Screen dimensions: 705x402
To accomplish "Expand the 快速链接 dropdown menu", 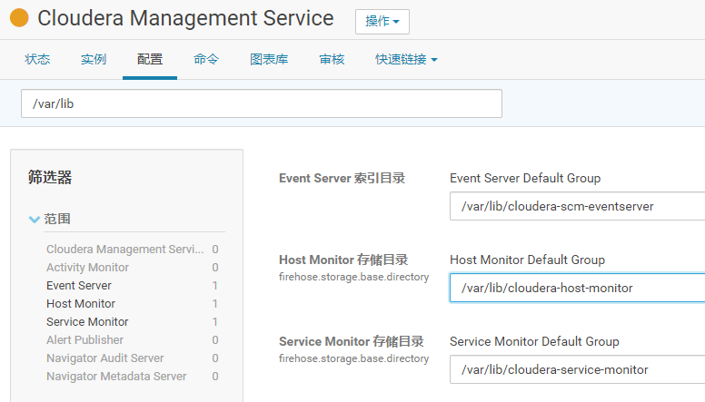I will [x=406, y=60].
